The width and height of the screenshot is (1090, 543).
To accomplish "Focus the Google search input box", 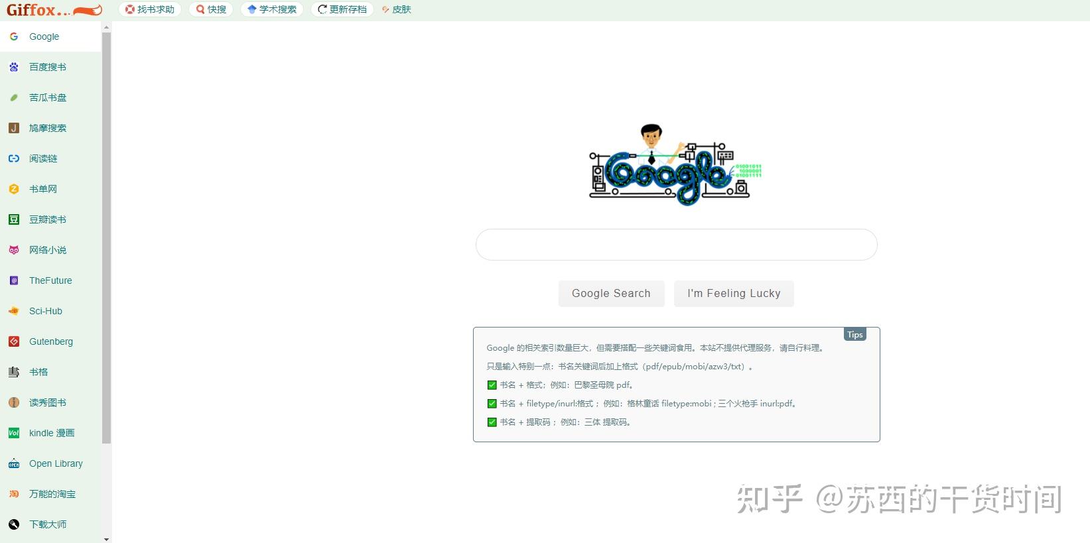I will (x=677, y=245).
